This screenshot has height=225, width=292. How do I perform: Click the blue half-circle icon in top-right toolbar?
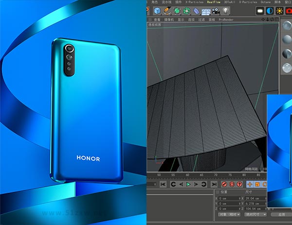[x=270, y=11]
